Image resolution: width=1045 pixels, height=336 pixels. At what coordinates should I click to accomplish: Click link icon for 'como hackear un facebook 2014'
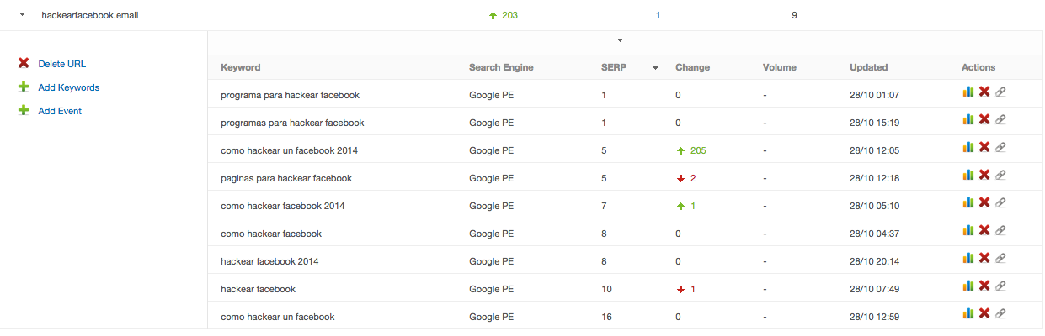[x=1000, y=148]
